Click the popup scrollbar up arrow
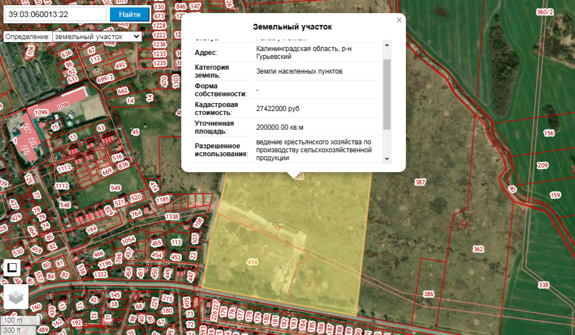This screenshot has width=575, height=335. 387,45
